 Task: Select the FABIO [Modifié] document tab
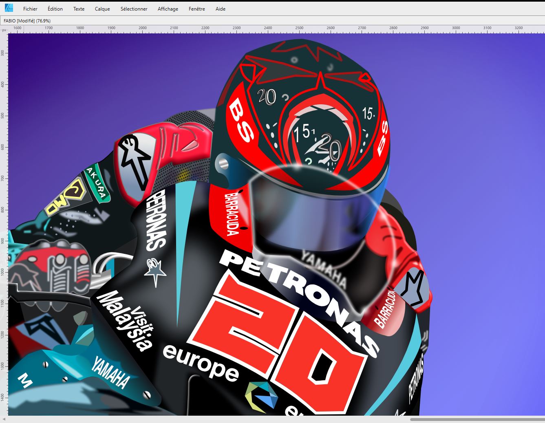pyautogui.click(x=27, y=21)
